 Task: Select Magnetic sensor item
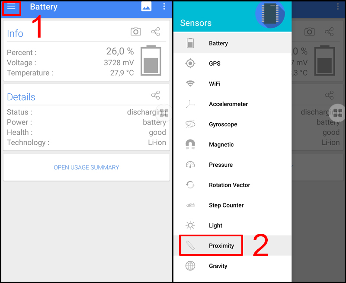[x=232, y=145]
